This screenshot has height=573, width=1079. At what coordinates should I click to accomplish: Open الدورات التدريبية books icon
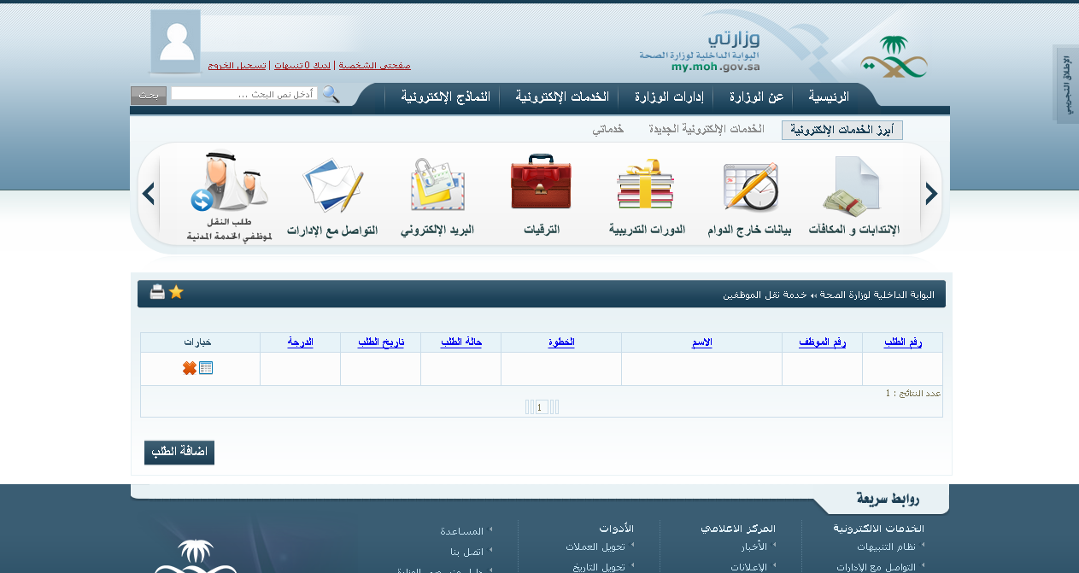pos(646,184)
